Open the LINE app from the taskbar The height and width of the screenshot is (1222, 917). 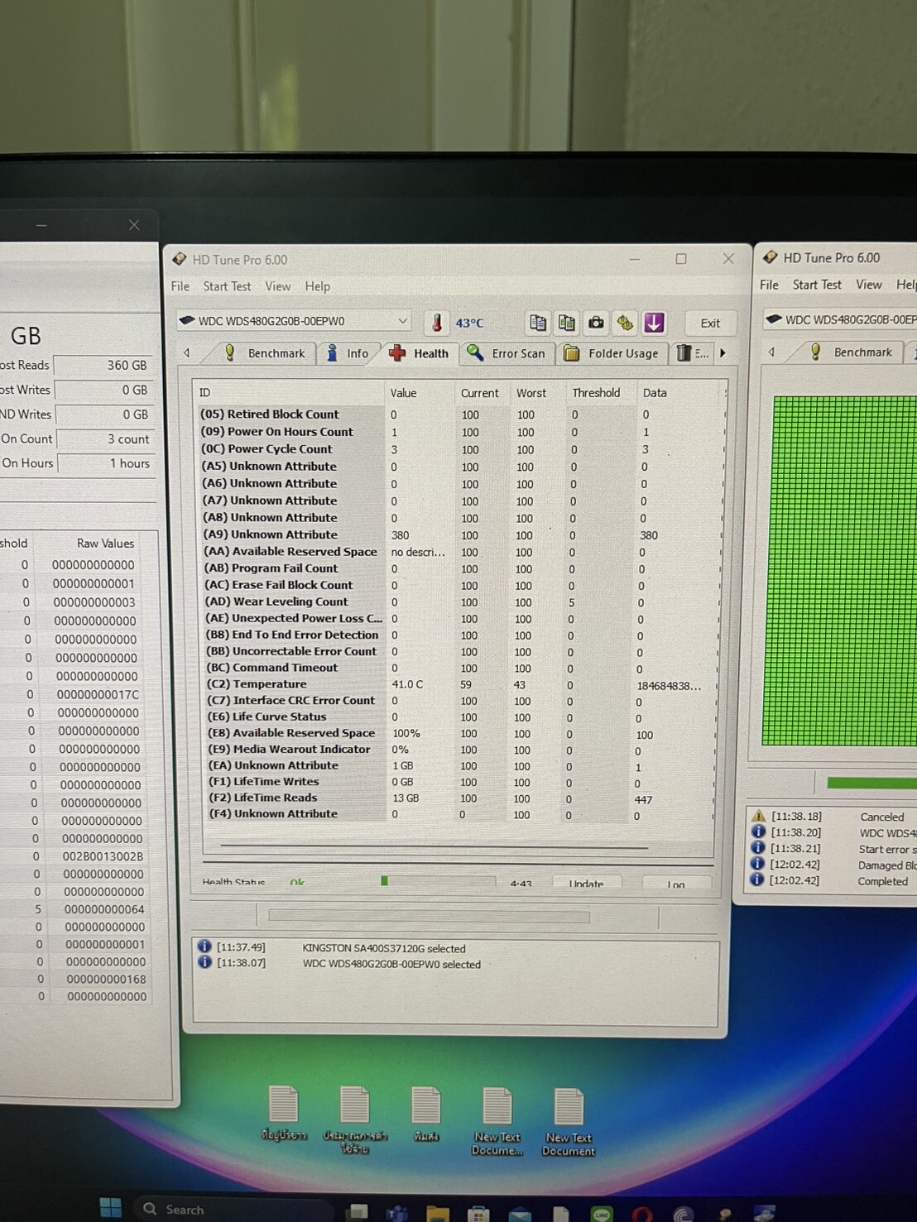click(602, 1214)
